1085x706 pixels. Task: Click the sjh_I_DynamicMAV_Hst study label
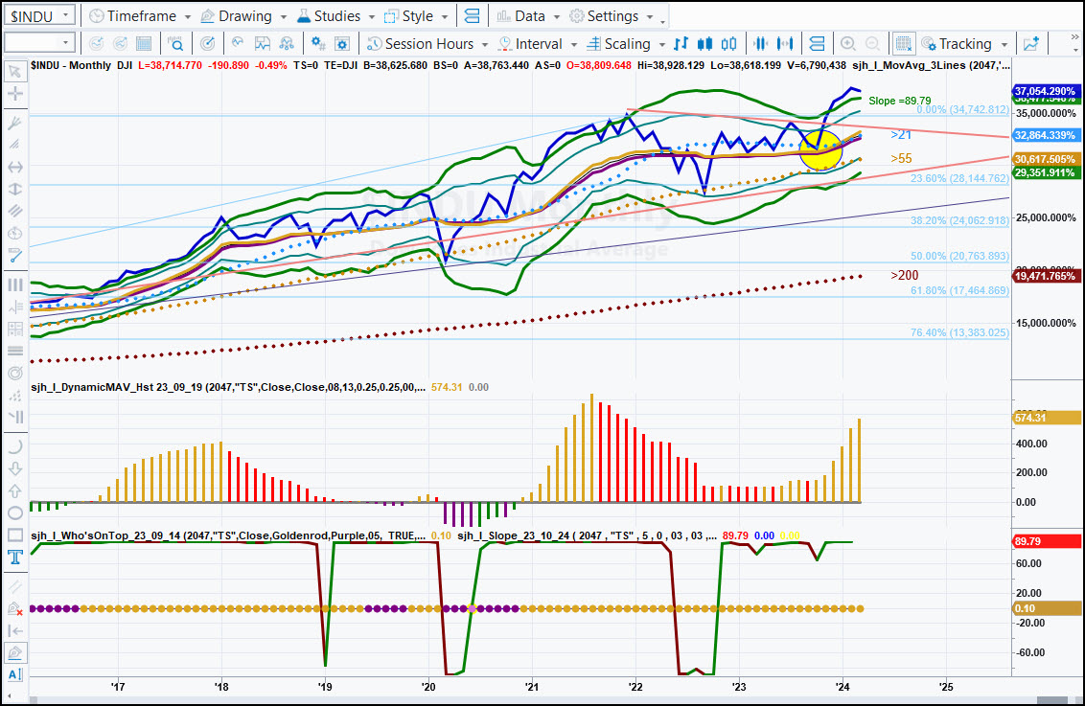pos(228,387)
